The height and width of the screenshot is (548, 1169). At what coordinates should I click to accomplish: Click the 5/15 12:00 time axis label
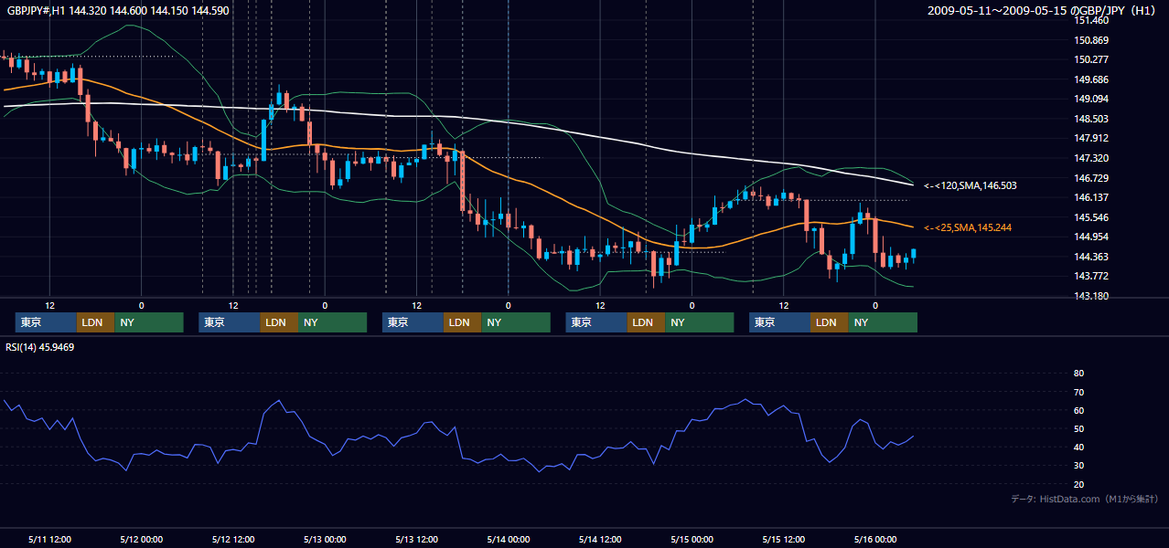[x=784, y=539]
